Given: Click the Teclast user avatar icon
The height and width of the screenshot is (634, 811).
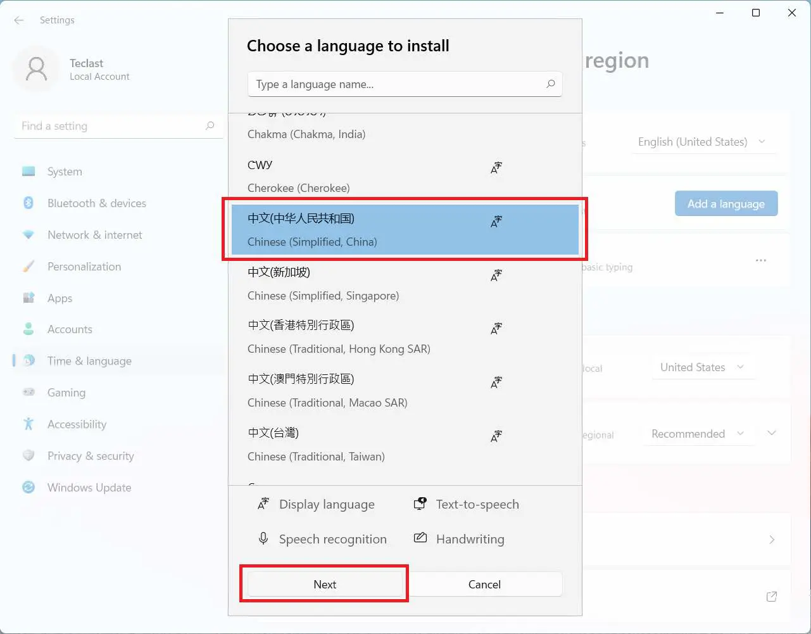Looking at the screenshot, I should click(37, 69).
